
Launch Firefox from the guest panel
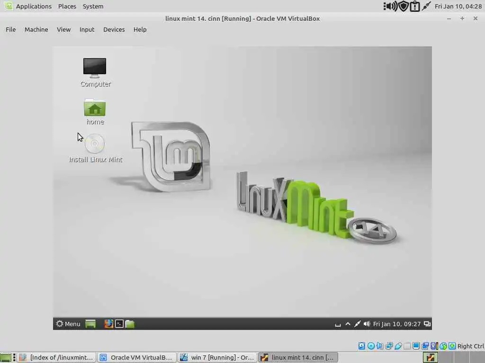108,323
